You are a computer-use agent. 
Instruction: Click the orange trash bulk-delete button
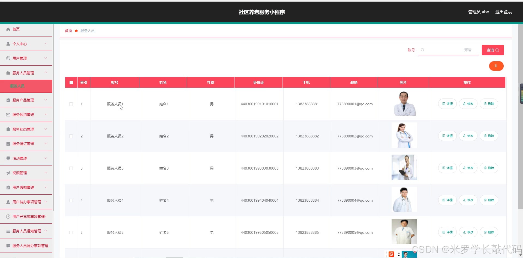tap(496, 66)
